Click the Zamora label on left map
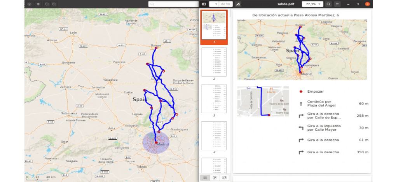Screen dimensions: 398x182 (x=65, y=87)
